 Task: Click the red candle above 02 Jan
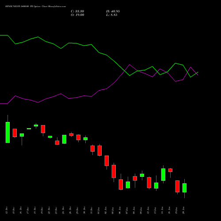(x=107, y=161)
